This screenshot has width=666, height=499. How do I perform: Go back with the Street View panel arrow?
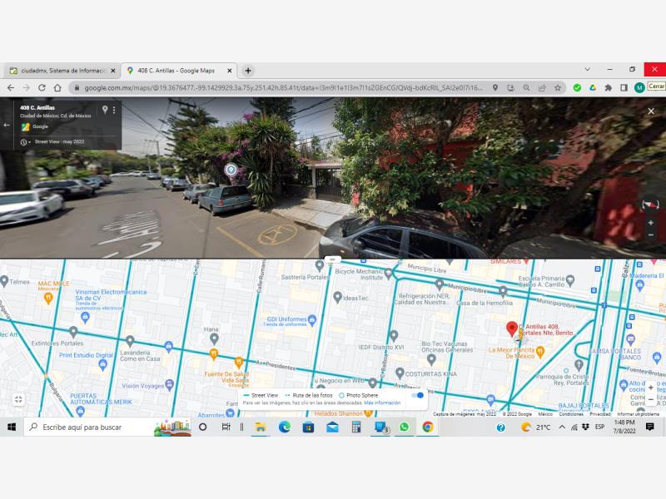point(7,126)
